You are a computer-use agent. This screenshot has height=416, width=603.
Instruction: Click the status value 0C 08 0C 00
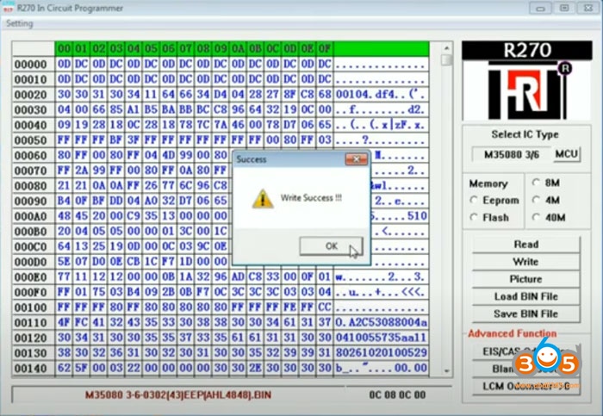pyautogui.click(x=397, y=395)
